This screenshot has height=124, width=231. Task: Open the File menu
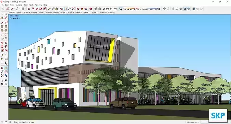click(2, 5)
